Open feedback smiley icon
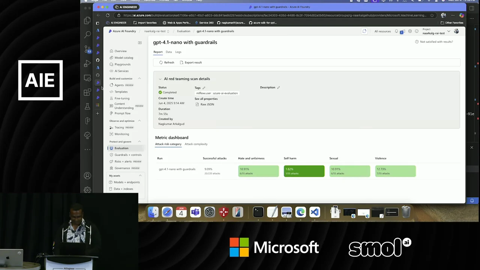This screenshot has width=480, height=270. coord(417,31)
